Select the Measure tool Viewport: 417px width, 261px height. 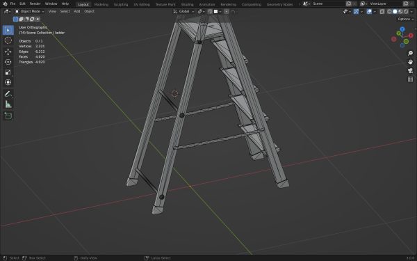pyautogui.click(x=8, y=104)
